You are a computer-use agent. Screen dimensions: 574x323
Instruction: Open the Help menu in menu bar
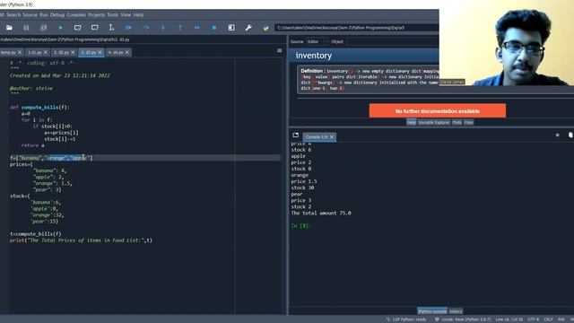[x=138, y=15]
